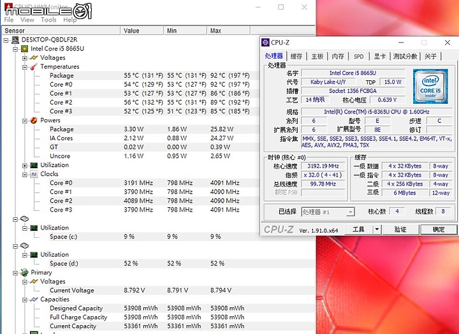Expand the CPU Utilization node above Clocks

25,166
